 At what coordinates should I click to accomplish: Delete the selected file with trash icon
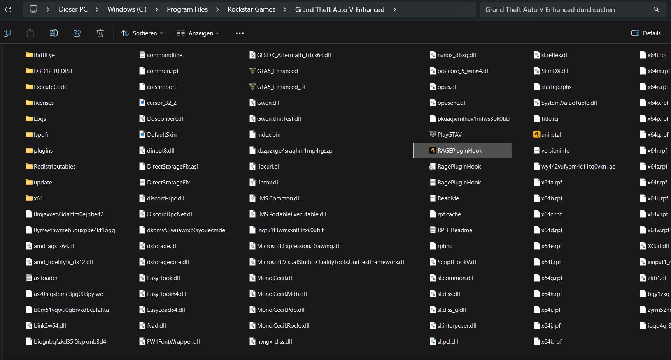[100, 33]
